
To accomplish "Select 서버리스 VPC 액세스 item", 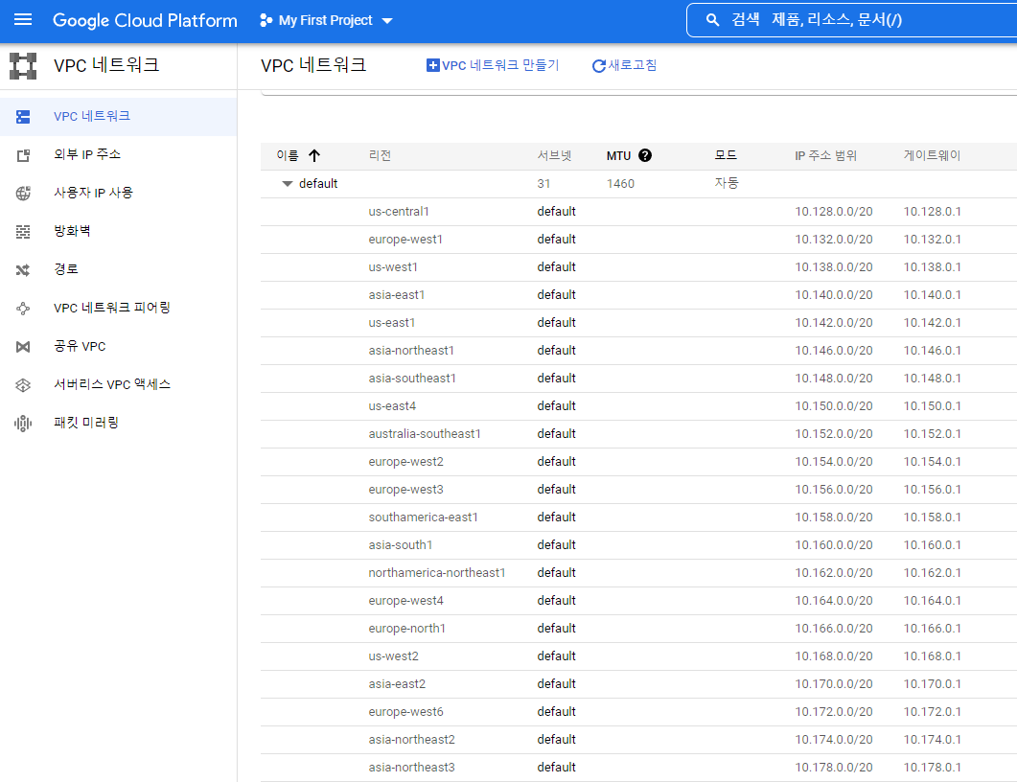I will 118,385.
